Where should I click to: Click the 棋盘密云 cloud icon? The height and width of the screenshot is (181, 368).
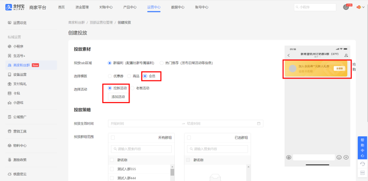pyautogui.click(x=9, y=174)
